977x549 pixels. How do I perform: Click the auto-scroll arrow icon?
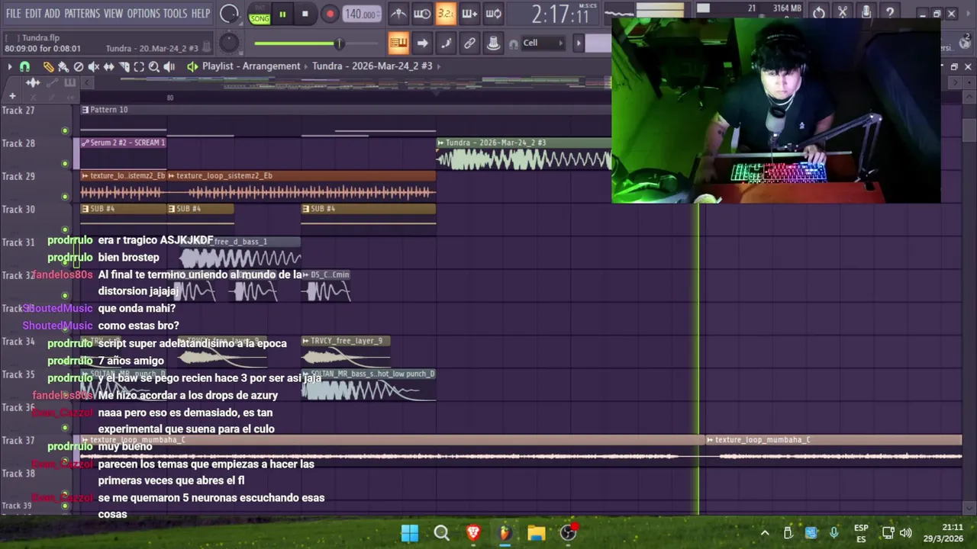[422, 43]
